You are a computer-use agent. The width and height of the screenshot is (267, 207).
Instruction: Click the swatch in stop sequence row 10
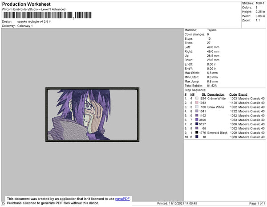(x=197, y=137)
